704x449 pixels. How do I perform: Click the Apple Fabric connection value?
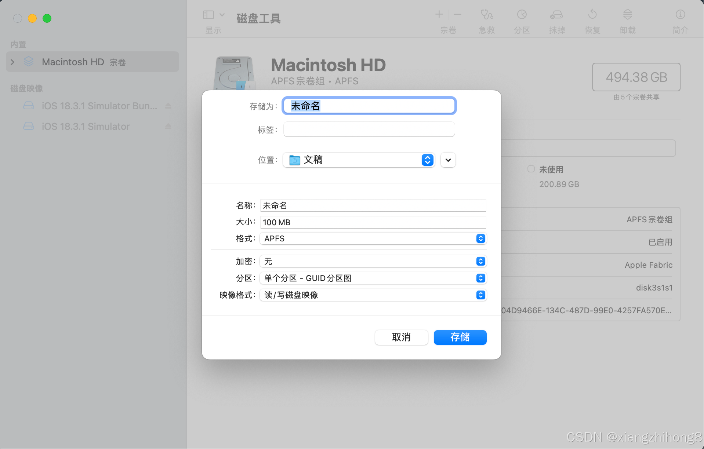pos(649,265)
